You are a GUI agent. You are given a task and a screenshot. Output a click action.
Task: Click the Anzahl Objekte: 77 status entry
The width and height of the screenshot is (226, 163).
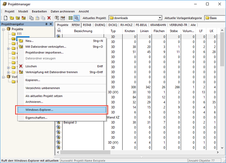205,161
